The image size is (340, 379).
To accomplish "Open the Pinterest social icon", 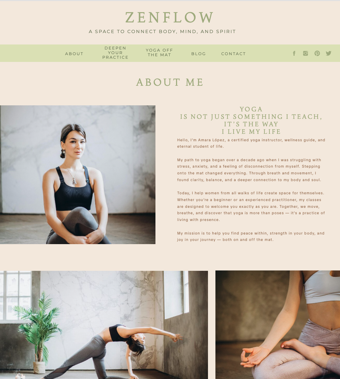I will pyautogui.click(x=317, y=53).
